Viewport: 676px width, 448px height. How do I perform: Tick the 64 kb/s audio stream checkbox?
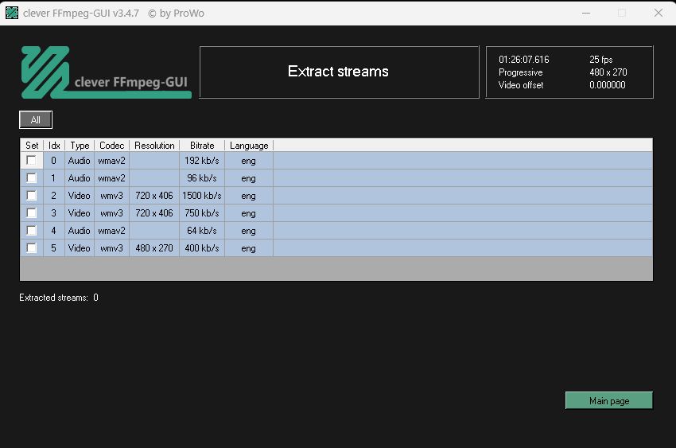pyautogui.click(x=31, y=230)
